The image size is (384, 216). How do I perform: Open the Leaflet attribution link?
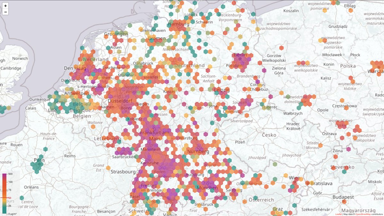pyautogui.click(x=338, y=214)
